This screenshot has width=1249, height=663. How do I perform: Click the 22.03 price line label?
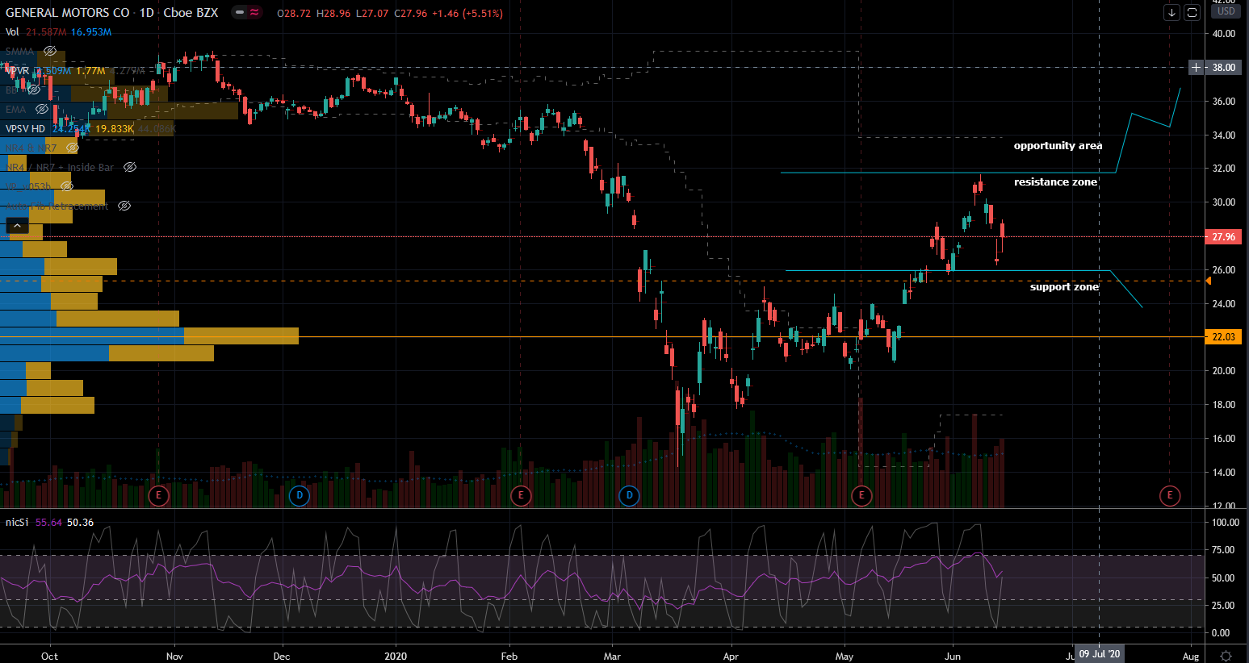point(1223,337)
